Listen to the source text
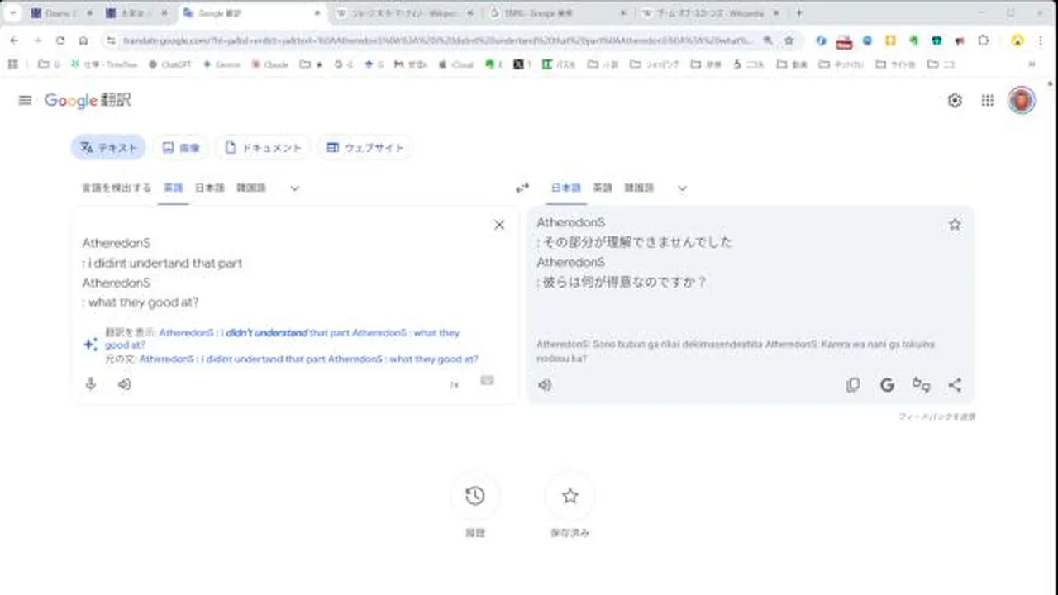Screen dimensions: 1058x595 point(124,384)
